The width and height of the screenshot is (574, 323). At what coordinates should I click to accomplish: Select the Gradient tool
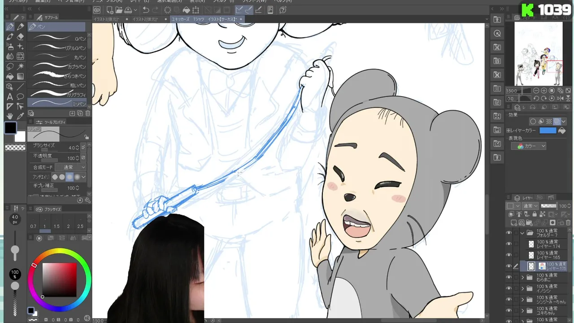click(20, 76)
